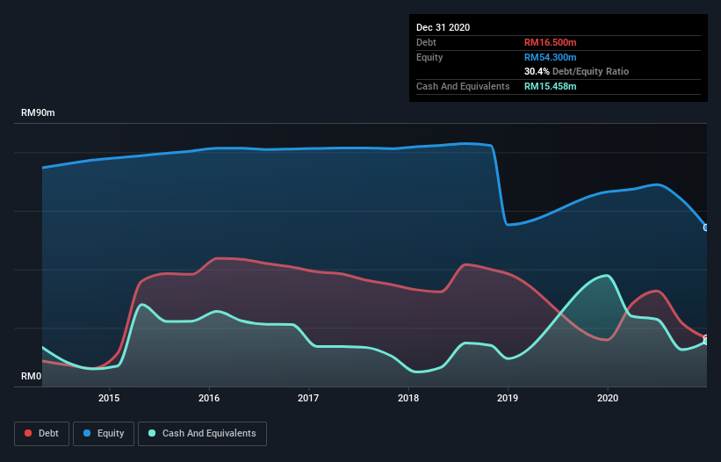Image resolution: width=721 pixels, height=462 pixels.
Task: Select the Equity data point marker at Dec 2020
Action: [x=706, y=227]
